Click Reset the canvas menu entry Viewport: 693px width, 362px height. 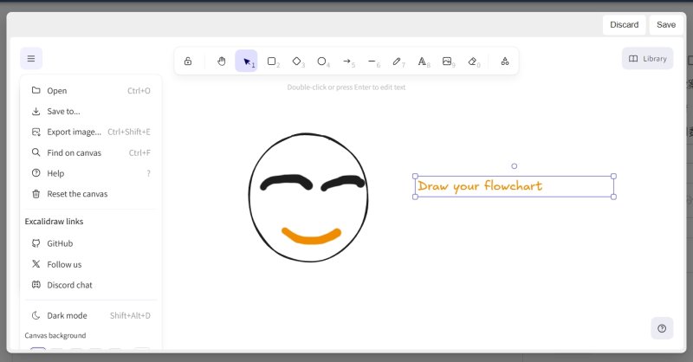77,194
